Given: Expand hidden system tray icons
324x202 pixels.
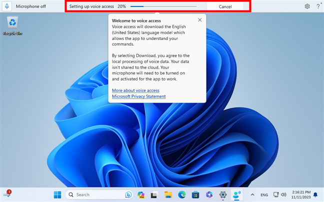Looking at the screenshot, I should 252,194.
